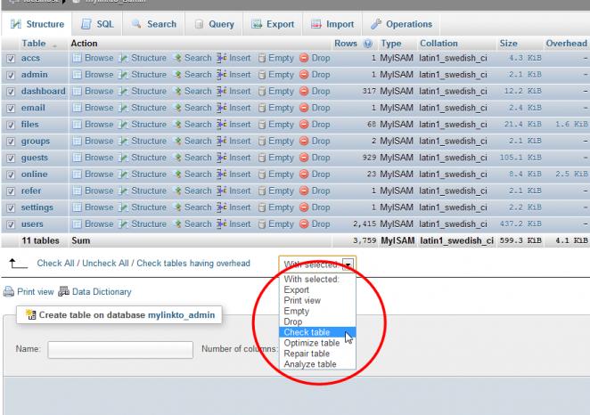The width and height of the screenshot is (590, 415).
Task: Choose Export from the With selected list
Action: pyautogui.click(x=317, y=289)
